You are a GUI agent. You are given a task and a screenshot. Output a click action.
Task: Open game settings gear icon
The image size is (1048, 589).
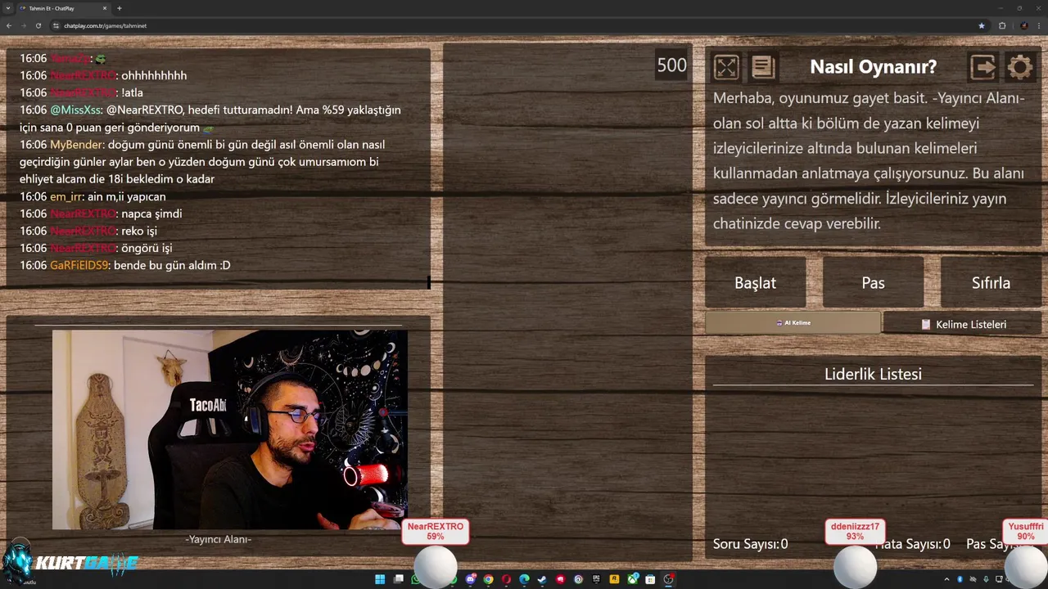pos(1020,67)
